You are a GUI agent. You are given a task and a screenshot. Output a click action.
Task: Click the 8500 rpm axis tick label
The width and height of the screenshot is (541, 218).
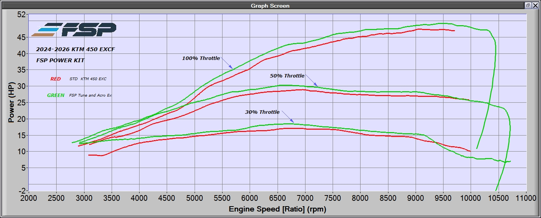coord(388,199)
